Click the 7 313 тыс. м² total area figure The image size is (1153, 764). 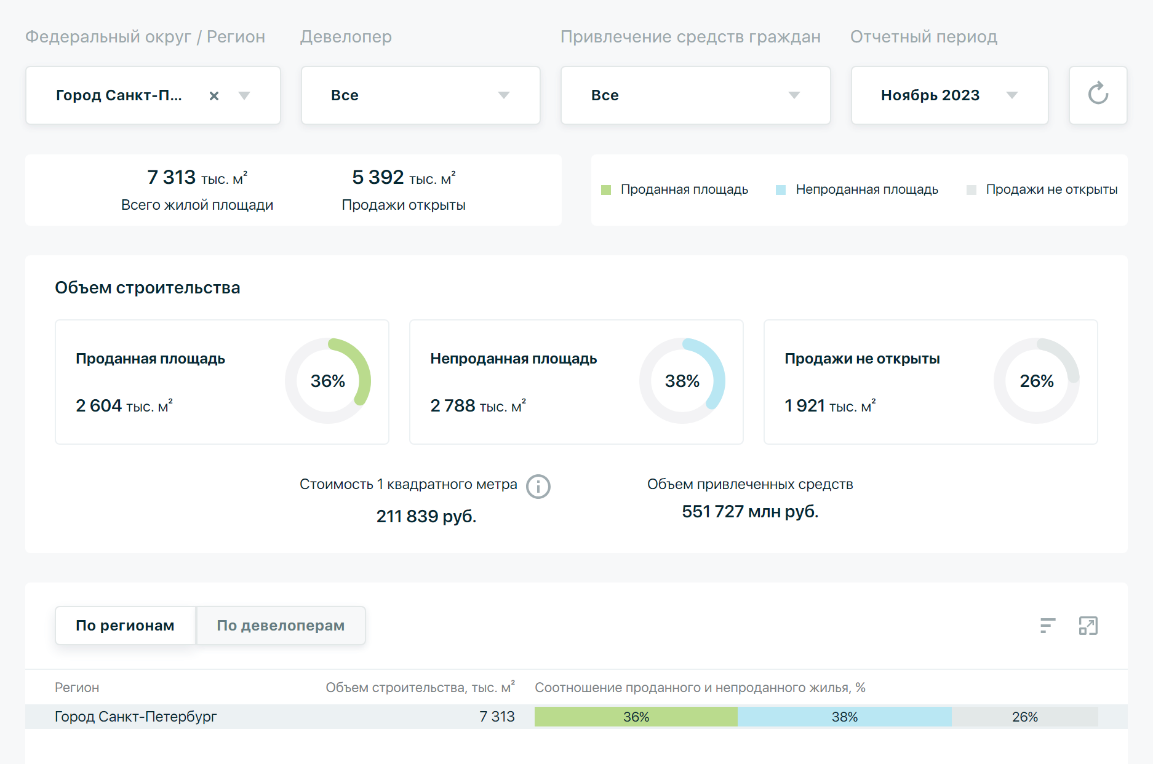[197, 177]
